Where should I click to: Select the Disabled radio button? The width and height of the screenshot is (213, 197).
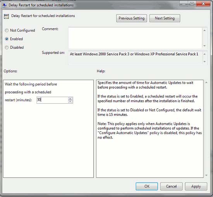pyautogui.click(x=7, y=47)
